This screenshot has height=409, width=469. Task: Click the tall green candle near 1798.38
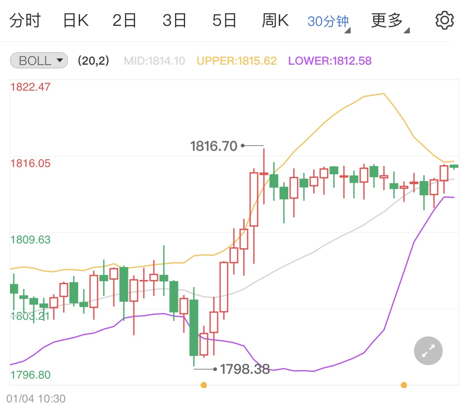pos(194,328)
